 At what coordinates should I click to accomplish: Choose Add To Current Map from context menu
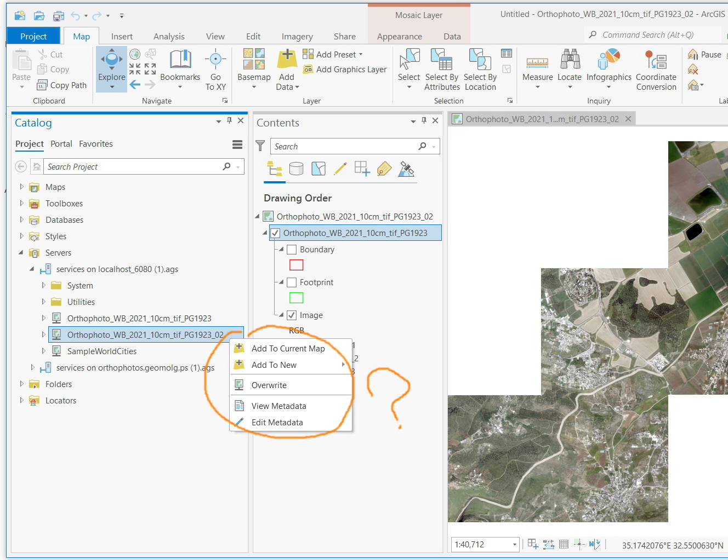287,348
